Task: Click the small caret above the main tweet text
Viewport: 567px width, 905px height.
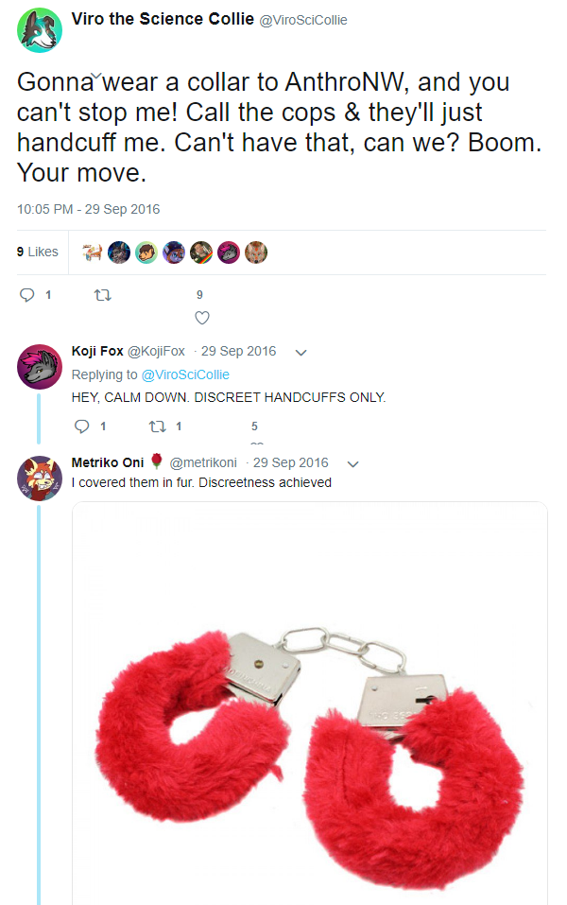Action: pyautogui.click(x=97, y=76)
